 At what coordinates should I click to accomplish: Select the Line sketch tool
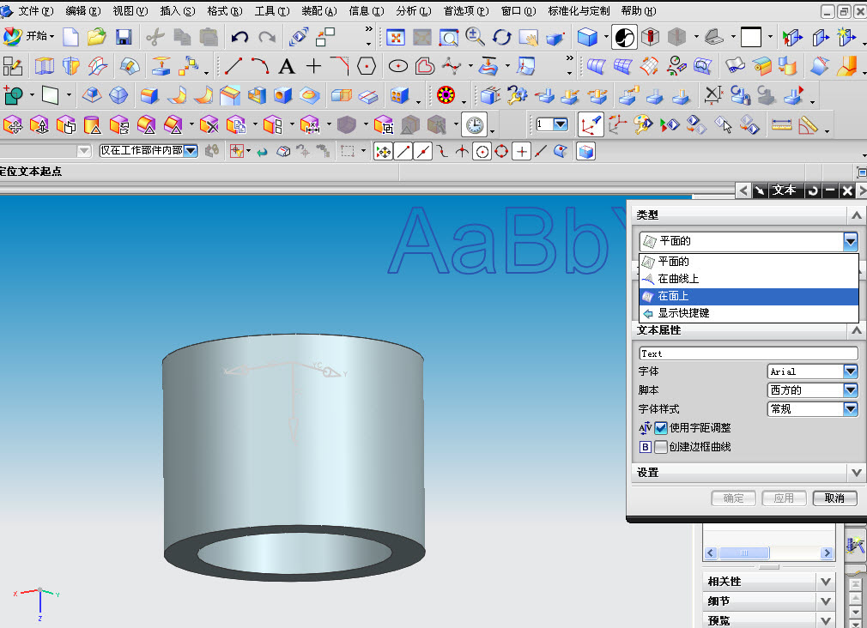233,66
